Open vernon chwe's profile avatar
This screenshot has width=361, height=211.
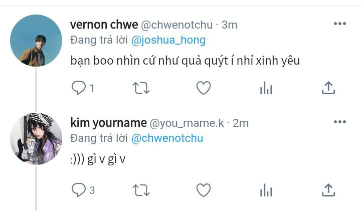pyautogui.click(x=36, y=41)
